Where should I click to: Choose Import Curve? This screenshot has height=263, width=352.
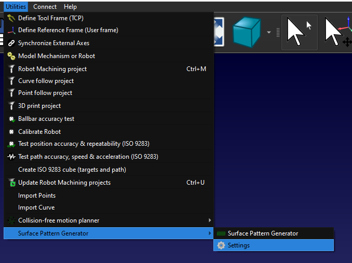[109, 207]
